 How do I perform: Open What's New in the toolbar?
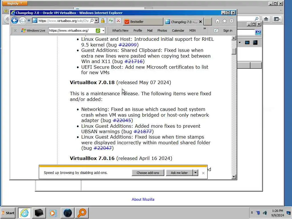(x=120, y=31)
